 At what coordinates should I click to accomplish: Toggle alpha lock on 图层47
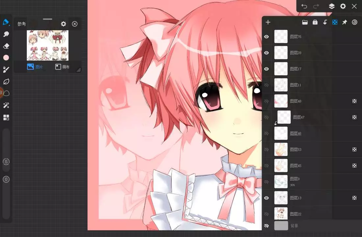[x=354, y=117]
